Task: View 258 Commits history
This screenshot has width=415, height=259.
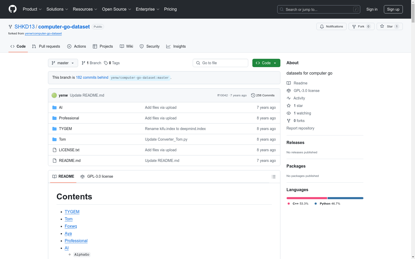Action: (263, 95)
